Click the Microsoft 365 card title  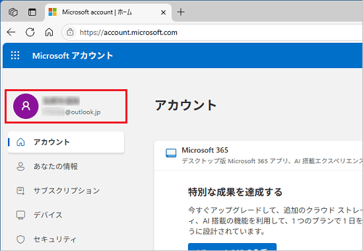point(205,150)
